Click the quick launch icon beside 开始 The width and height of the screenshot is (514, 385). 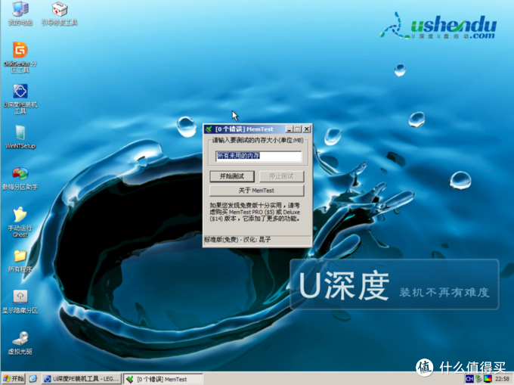click(33, 378)
